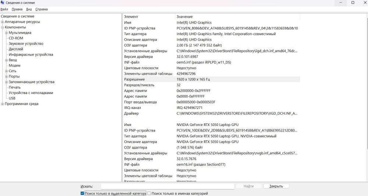This screenshot has width=368, height=196.
Task: Click the (1 048 576) байт value
Action: tap(190, 148)
